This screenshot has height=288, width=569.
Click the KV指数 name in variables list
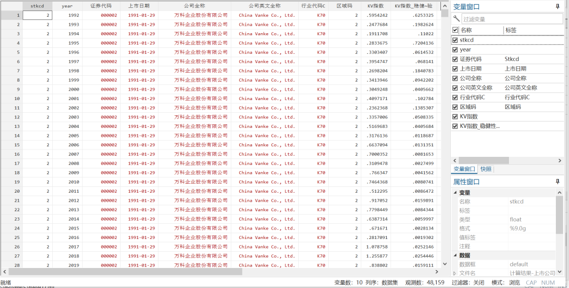[x=468, y=116]
